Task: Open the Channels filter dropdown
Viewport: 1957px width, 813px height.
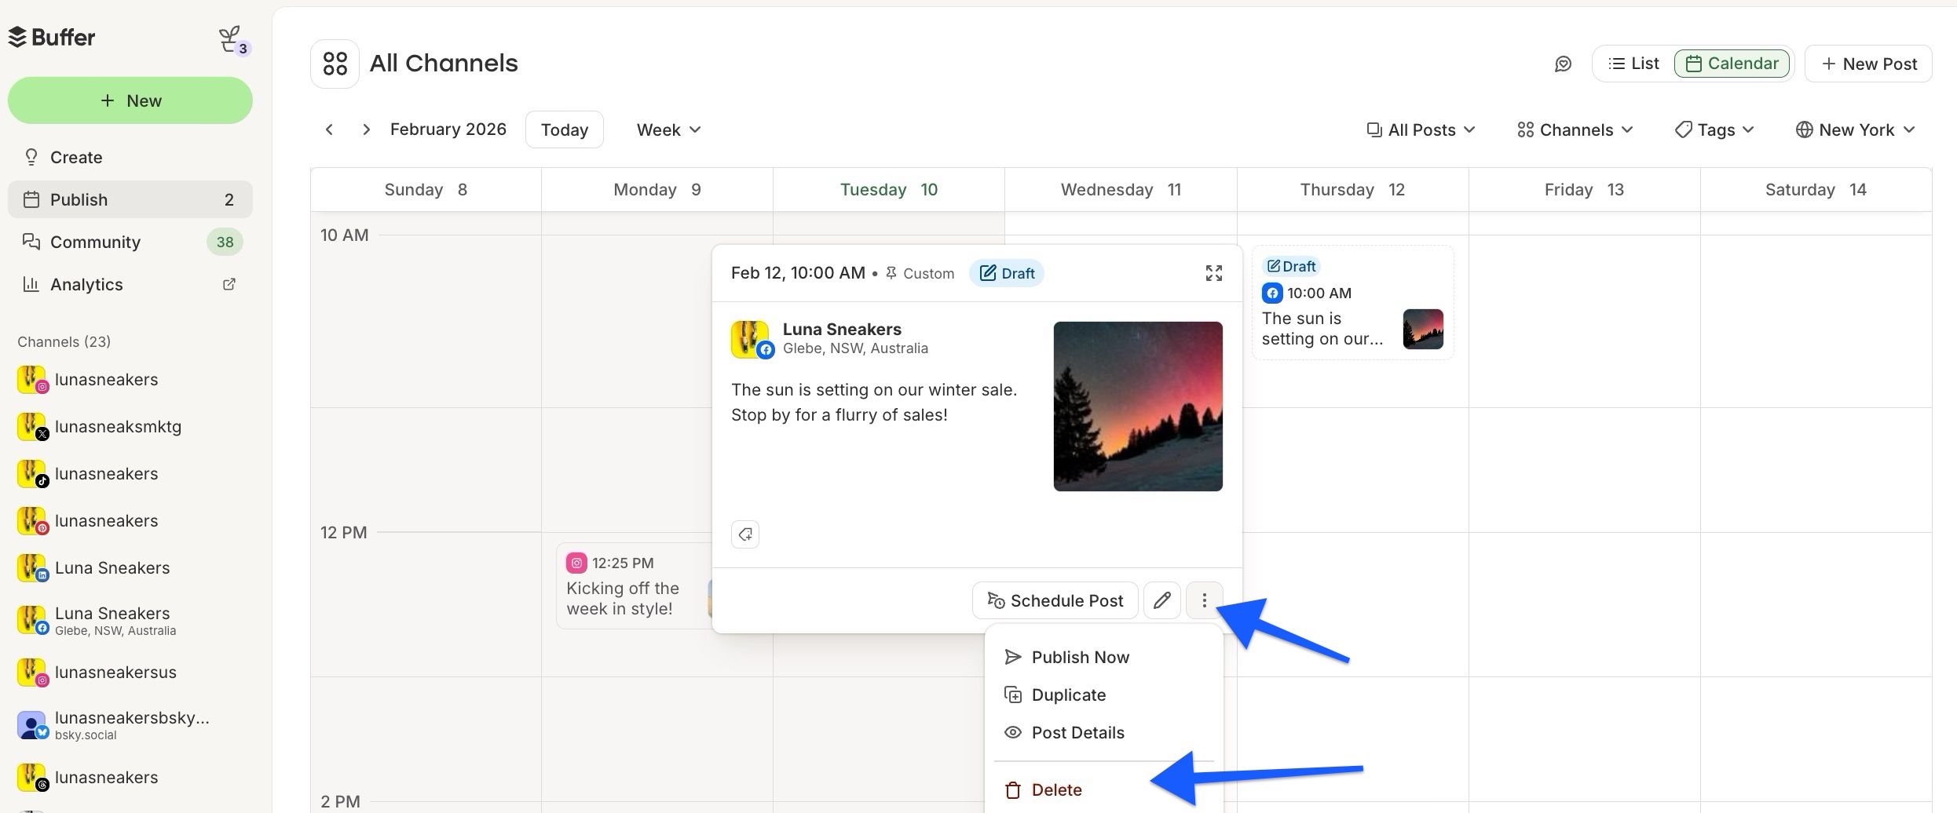Action: click(x=1575, y=129)
